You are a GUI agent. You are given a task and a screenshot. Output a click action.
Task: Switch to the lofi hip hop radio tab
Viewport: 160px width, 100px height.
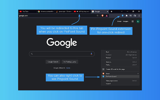coord(82,11)
